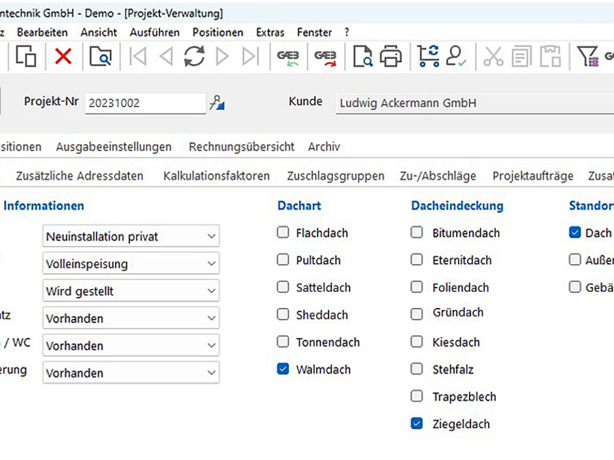Open the print preview

(x=362, y=56)
